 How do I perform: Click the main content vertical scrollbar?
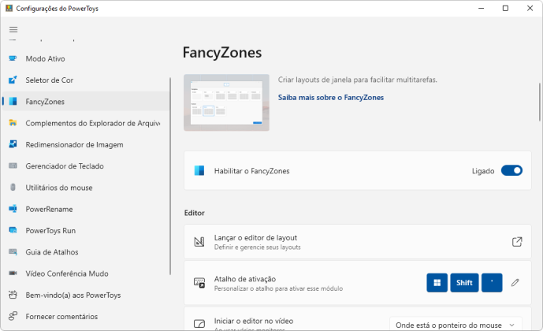pos(540,102)
